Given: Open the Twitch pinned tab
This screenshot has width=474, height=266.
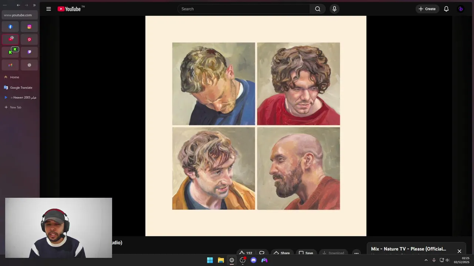Looking at the screenshot, I should [29, 52].
